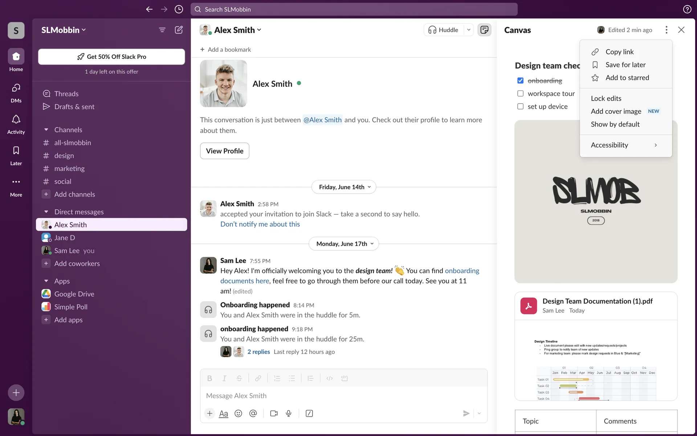Screen dimensions: 697x436
Task: Click the compose new message icon
Action: pos(179,30)
